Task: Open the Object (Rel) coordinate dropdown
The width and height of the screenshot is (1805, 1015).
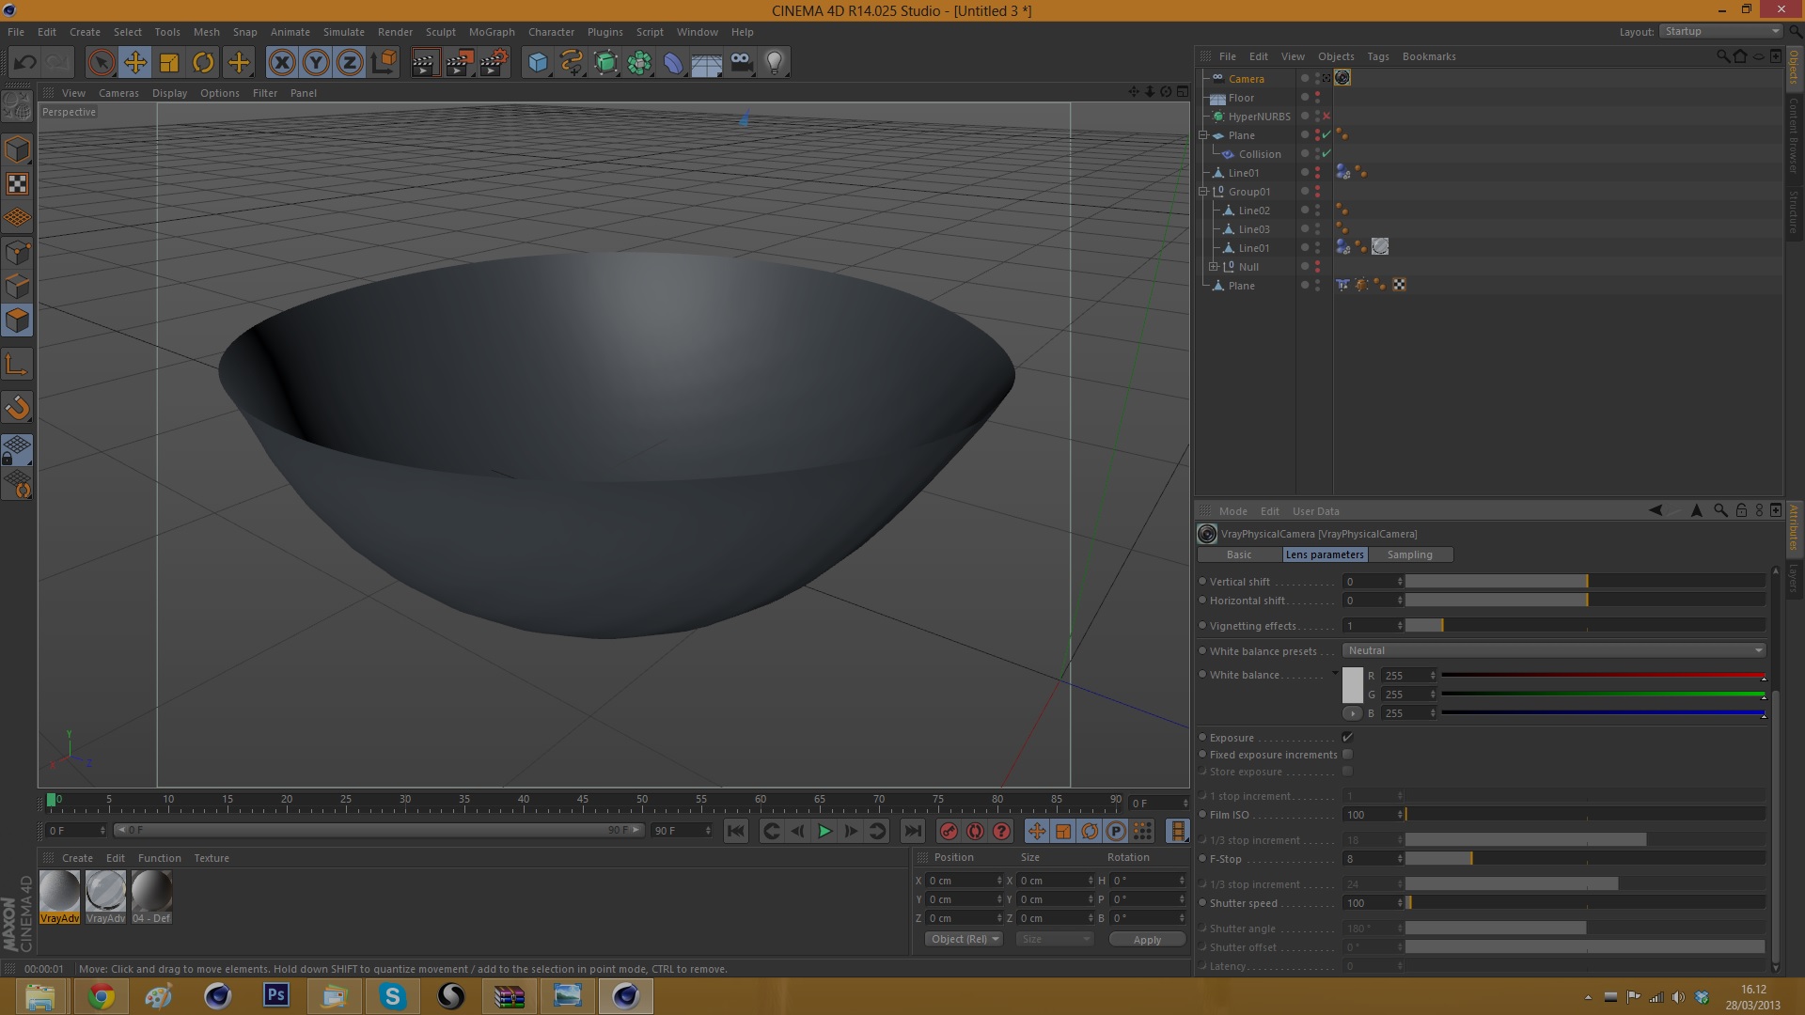Action: coord(964,939)
